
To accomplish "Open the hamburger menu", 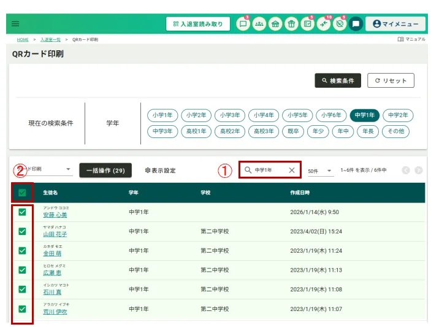I will point(15,24).
